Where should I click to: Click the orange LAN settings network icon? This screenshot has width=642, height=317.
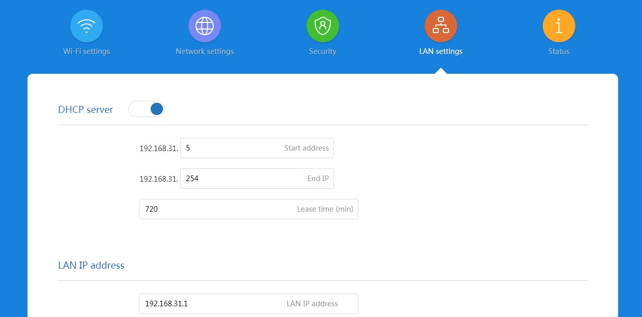(x=441, y=26)
